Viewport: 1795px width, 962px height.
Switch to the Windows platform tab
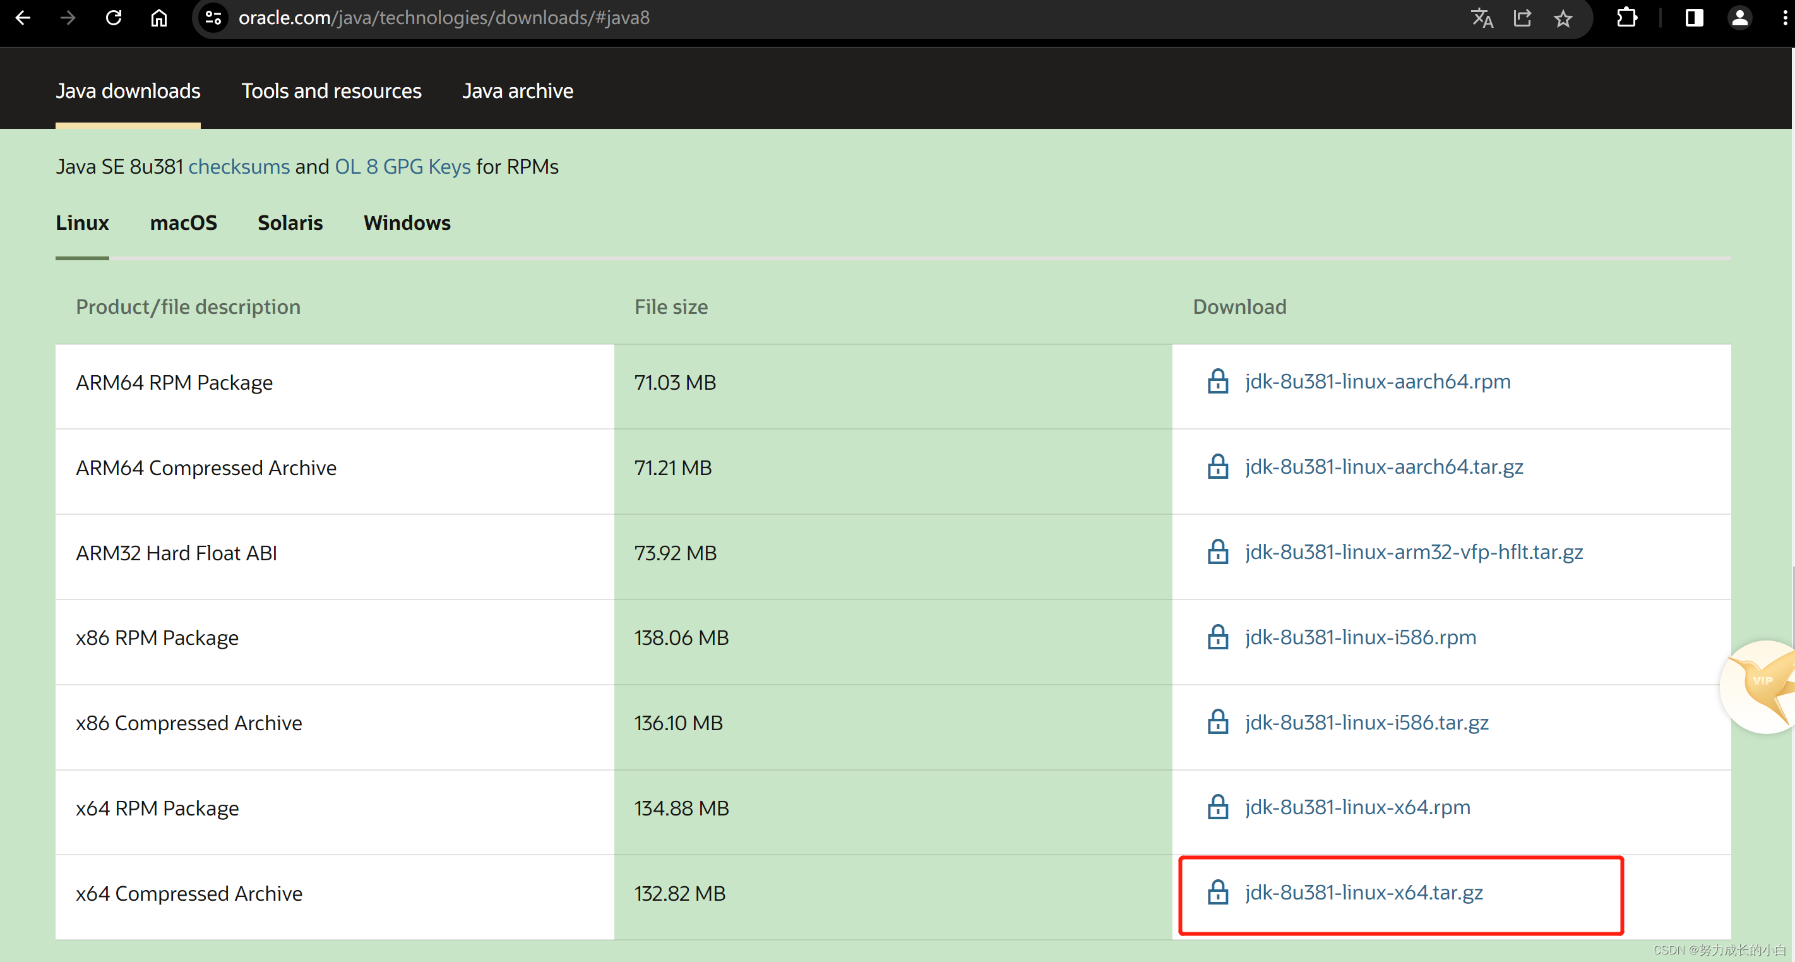click(x=407, y=223)
